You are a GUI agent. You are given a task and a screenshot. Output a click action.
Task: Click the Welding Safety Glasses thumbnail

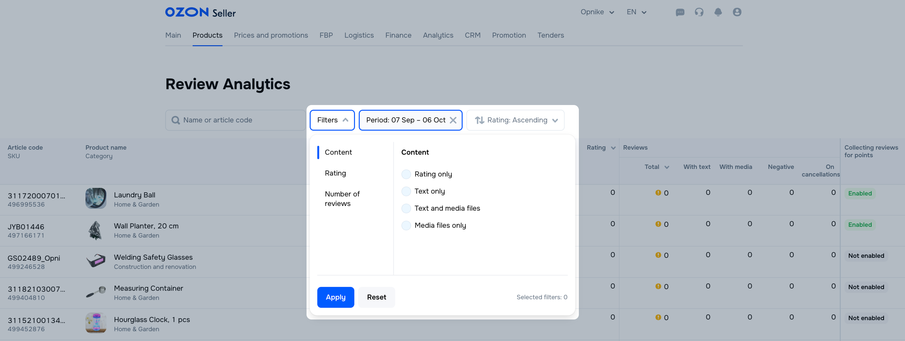(x=96, y=261)
